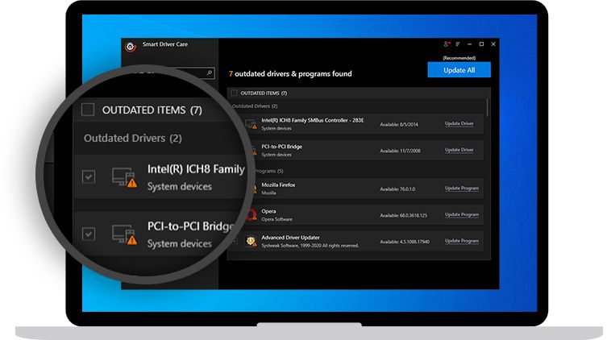The height and width of the screenshot is (340, 607).
Task: Click 'Systweak Software, 1999-2020 All rights reserved.' text
Action: pyautogui.click(x=310, y=246)
